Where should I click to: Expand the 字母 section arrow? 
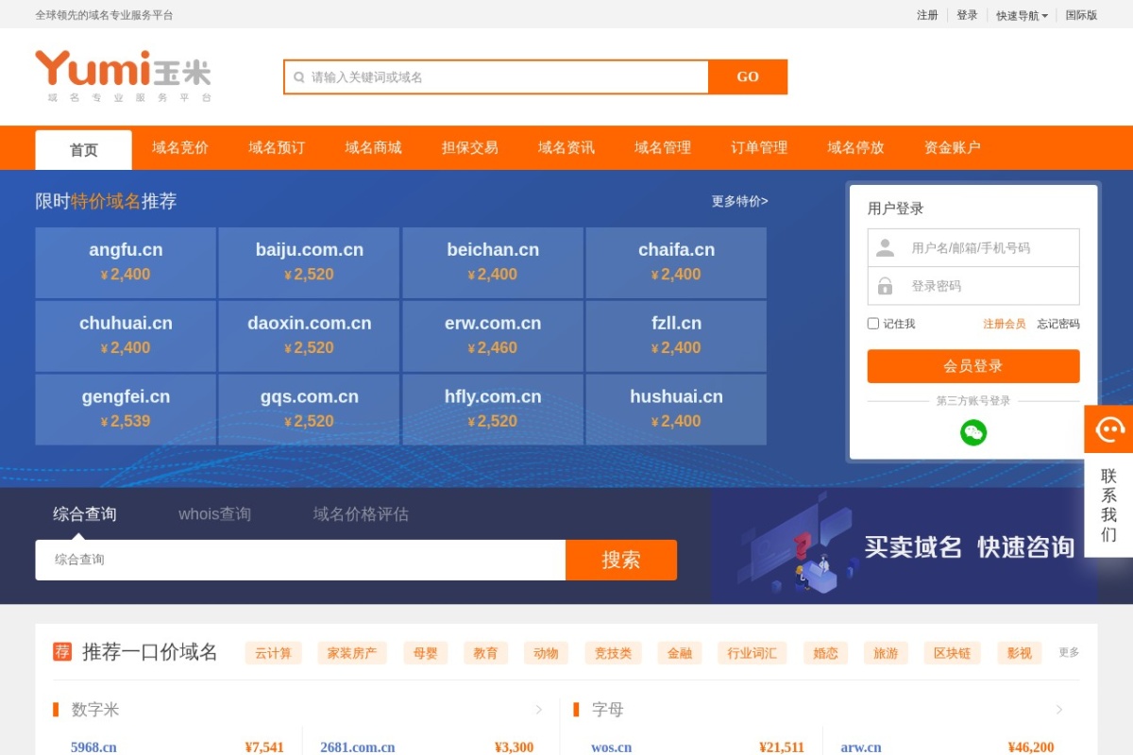point(1059,710)
